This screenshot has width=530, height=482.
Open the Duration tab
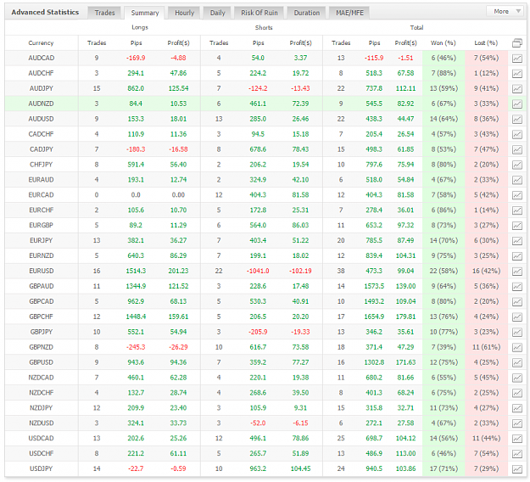click(x=307, y=13)
